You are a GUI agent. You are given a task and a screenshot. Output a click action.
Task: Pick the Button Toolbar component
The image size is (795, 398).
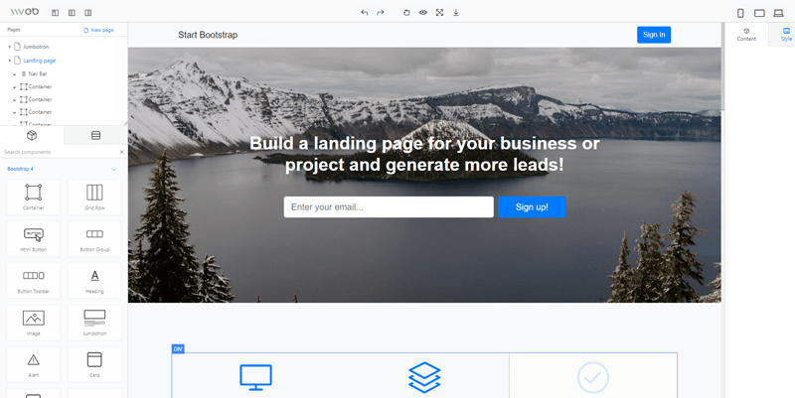pos(34,281)
